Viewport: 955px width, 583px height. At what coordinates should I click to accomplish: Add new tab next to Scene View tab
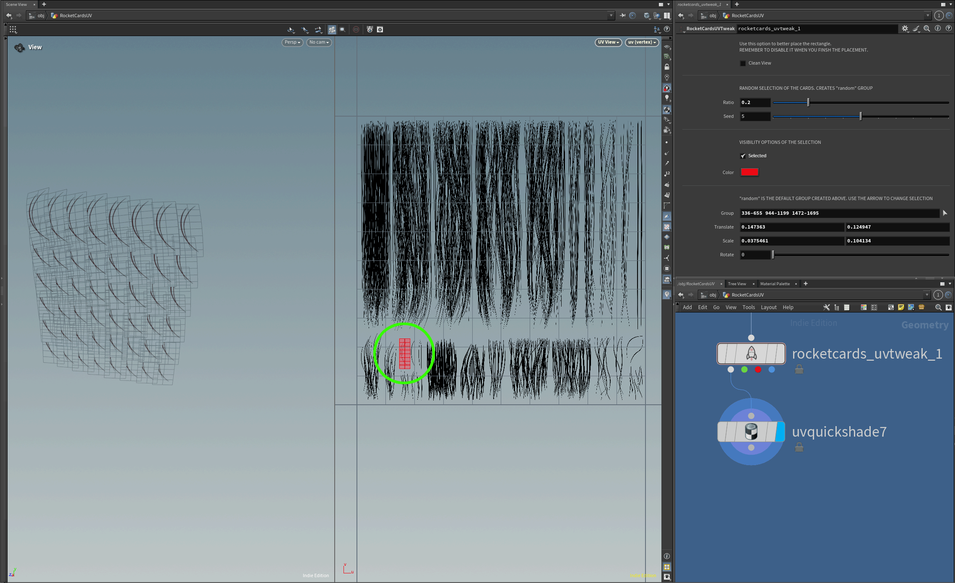coord(44,5)
